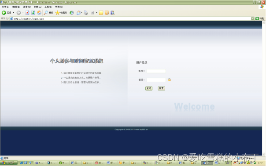
Task: Open the Back button history dropdown arrow
Action: point(14,13)
